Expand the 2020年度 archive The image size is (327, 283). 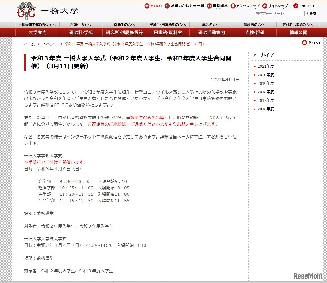(265, 75)
